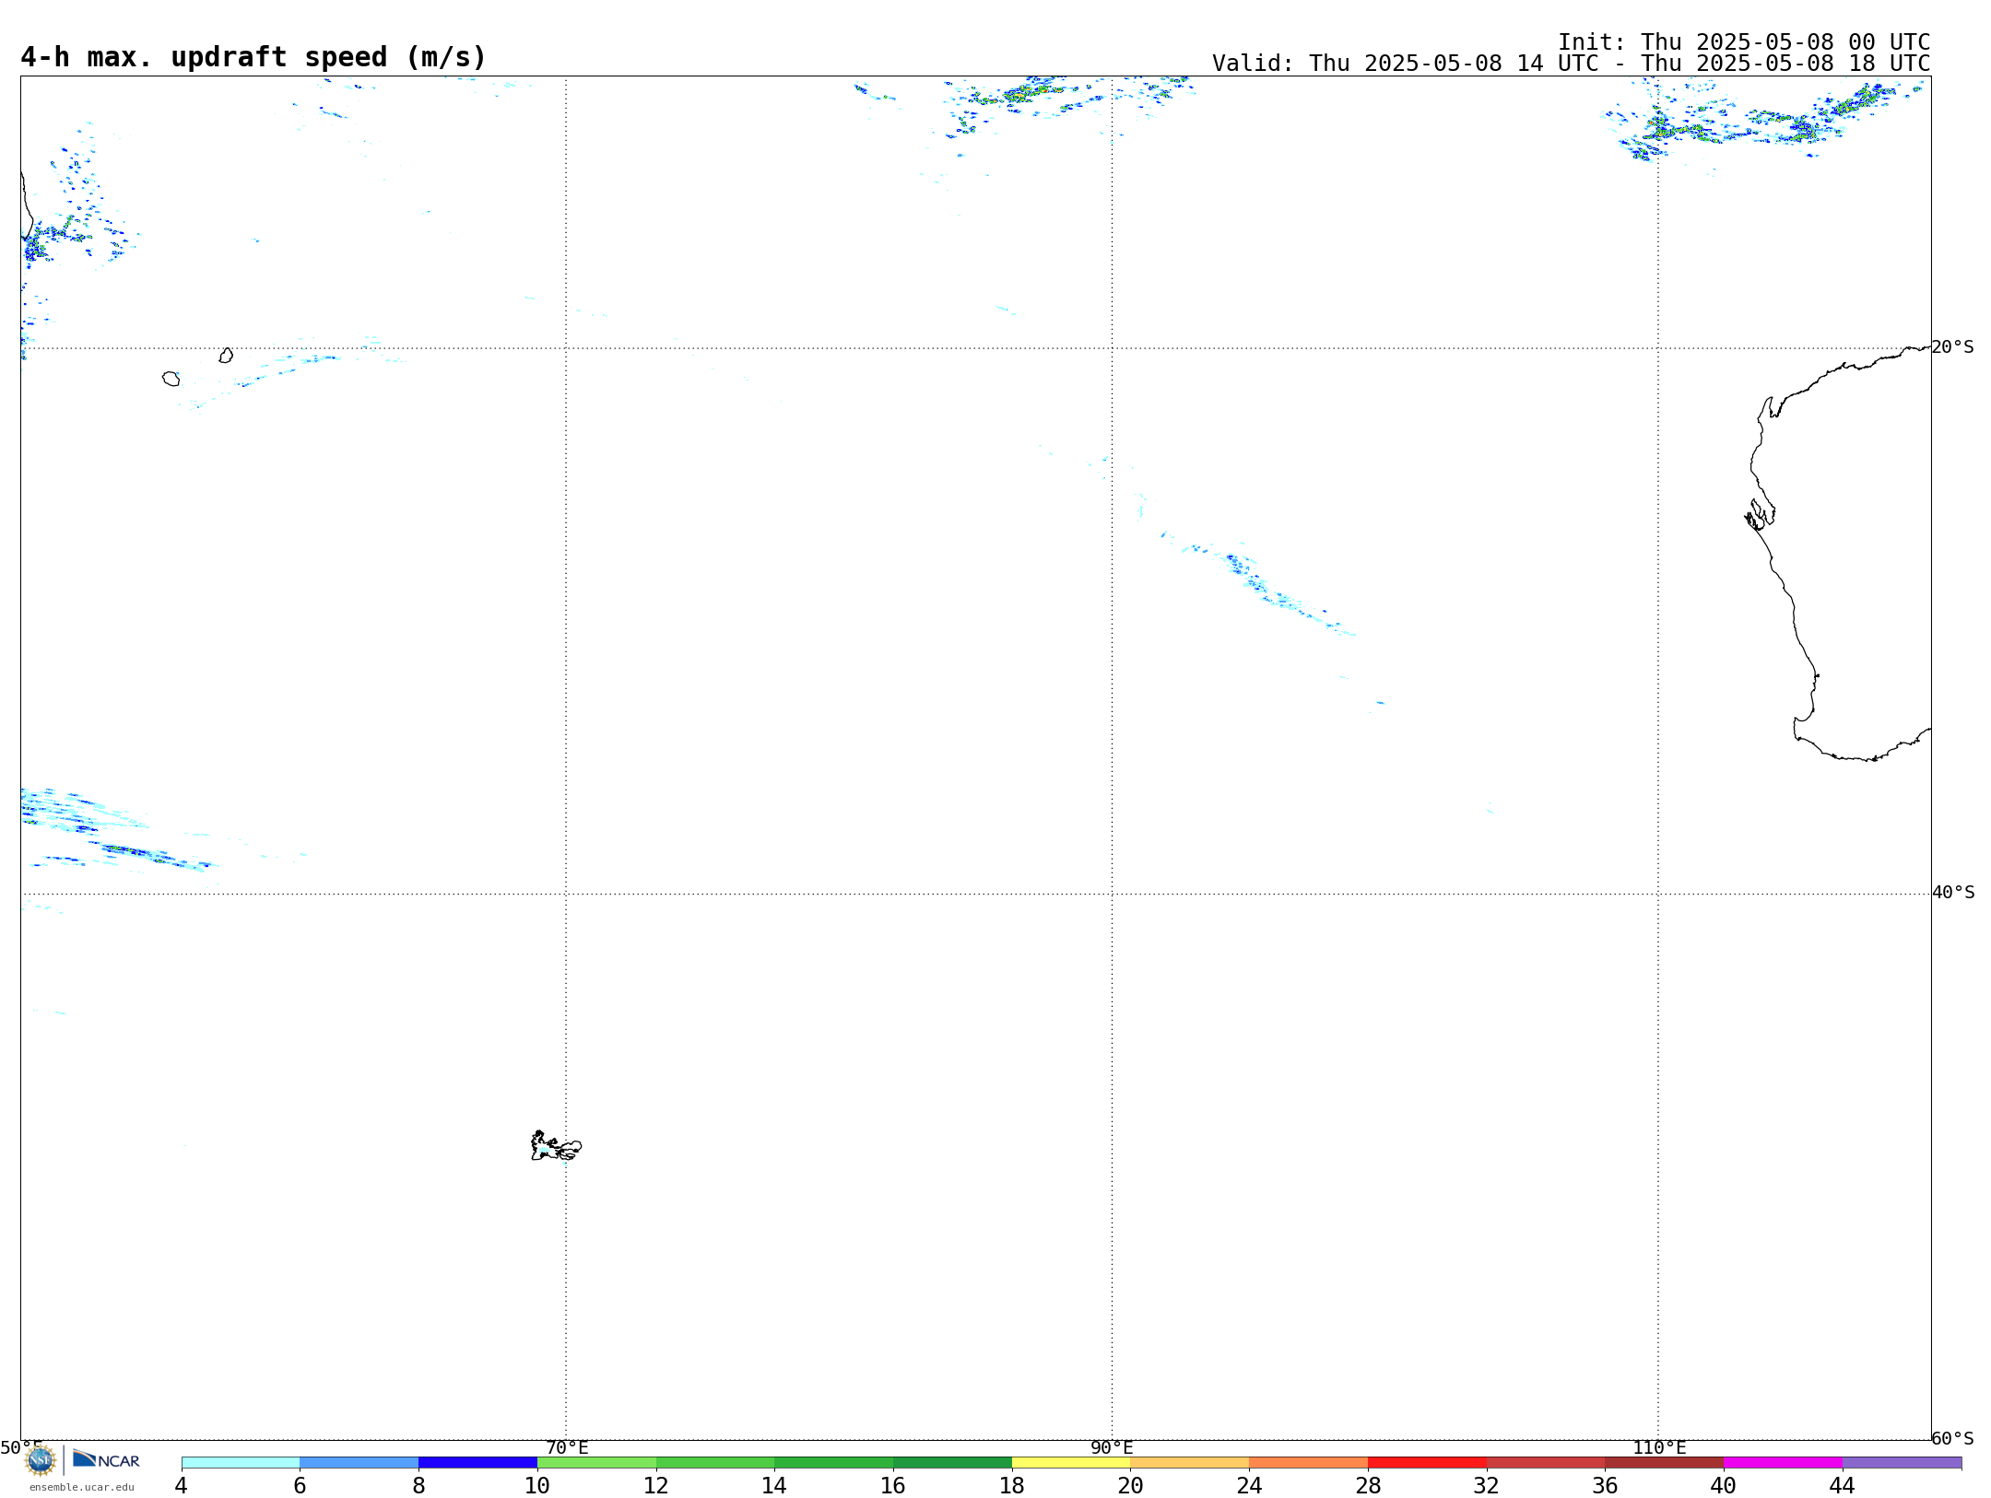Select the purple above-44 m/s swatch
This screenshot has width=1991, height=1498.
[x=1902, y=1462]
